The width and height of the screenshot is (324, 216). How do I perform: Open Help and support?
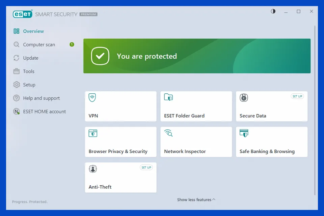(x=41, y=98)
